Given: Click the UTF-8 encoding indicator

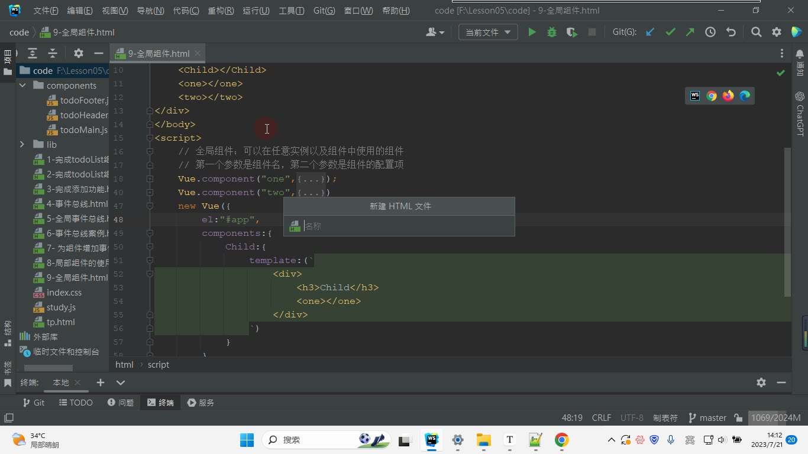Looking at the screenshot, I should [632, 418].
